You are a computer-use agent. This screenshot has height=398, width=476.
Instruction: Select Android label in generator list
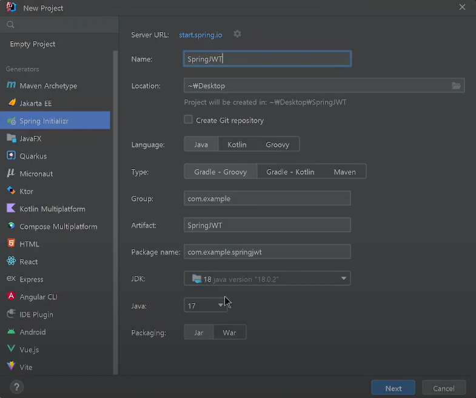click(x=33, y=332)
